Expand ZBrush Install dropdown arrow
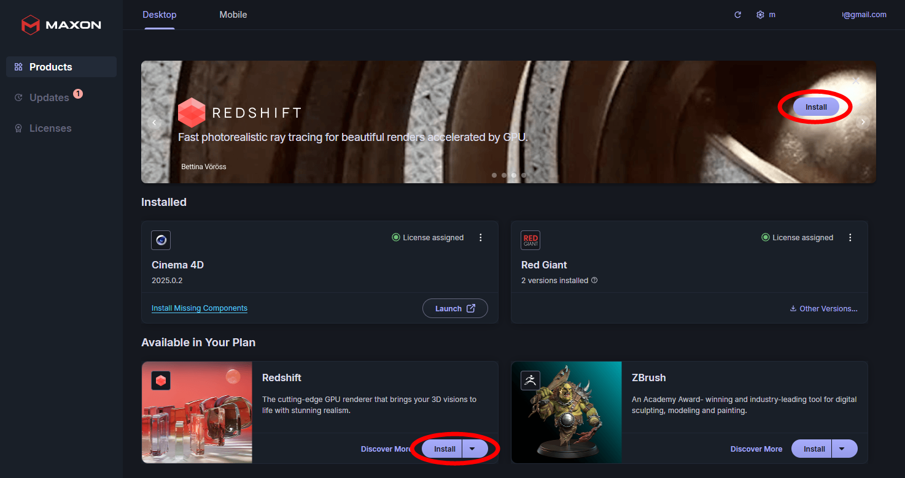 [842, 449]
